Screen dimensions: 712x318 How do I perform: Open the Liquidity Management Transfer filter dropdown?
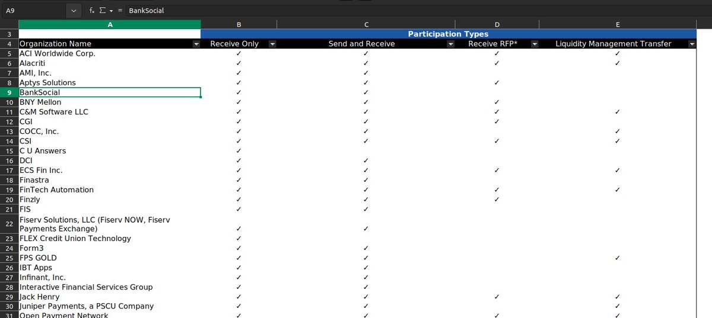[x=692, y=44]
